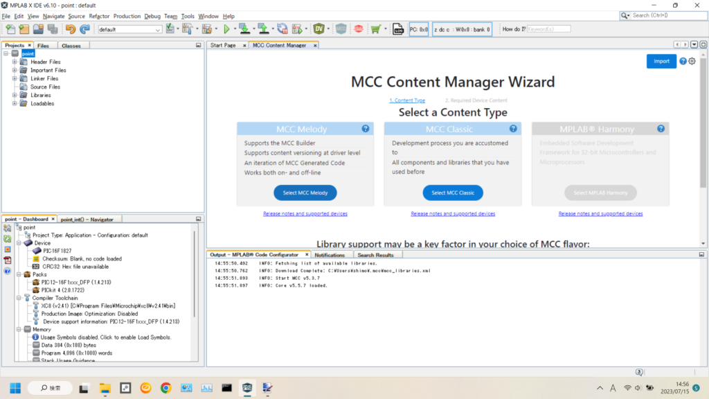Click the Read Device Memory icon
The height and width of the screenshot is (399, 709).
pyautogui.click(x=264, y=29)
